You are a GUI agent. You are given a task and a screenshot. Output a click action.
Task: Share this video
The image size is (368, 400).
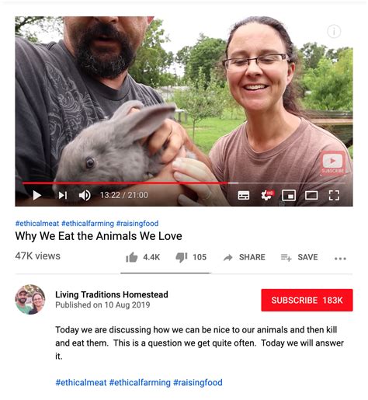click(x=245, y=257)
